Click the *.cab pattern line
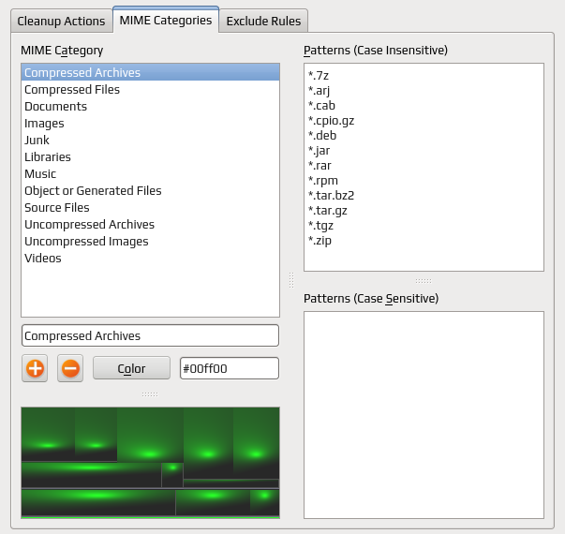The image size is (565, 534). (x=321, y=106)
